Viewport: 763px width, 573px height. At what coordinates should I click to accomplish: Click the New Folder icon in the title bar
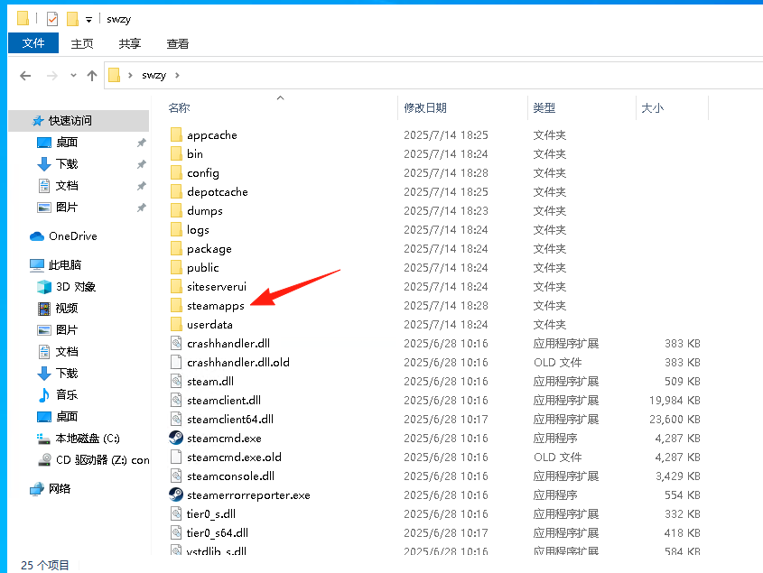tap(72, 19)
